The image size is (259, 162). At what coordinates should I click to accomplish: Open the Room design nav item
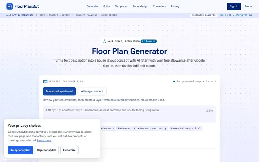[140, 6]
